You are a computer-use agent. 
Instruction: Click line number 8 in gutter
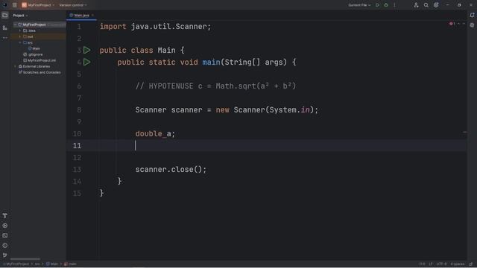(79, 109)
